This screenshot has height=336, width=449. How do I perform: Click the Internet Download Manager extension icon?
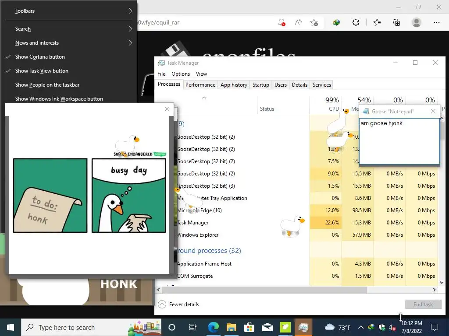[336, 22]
